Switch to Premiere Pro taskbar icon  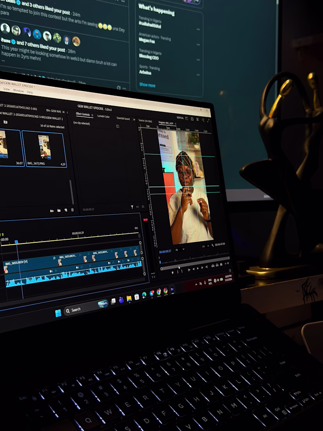[172, 290]
